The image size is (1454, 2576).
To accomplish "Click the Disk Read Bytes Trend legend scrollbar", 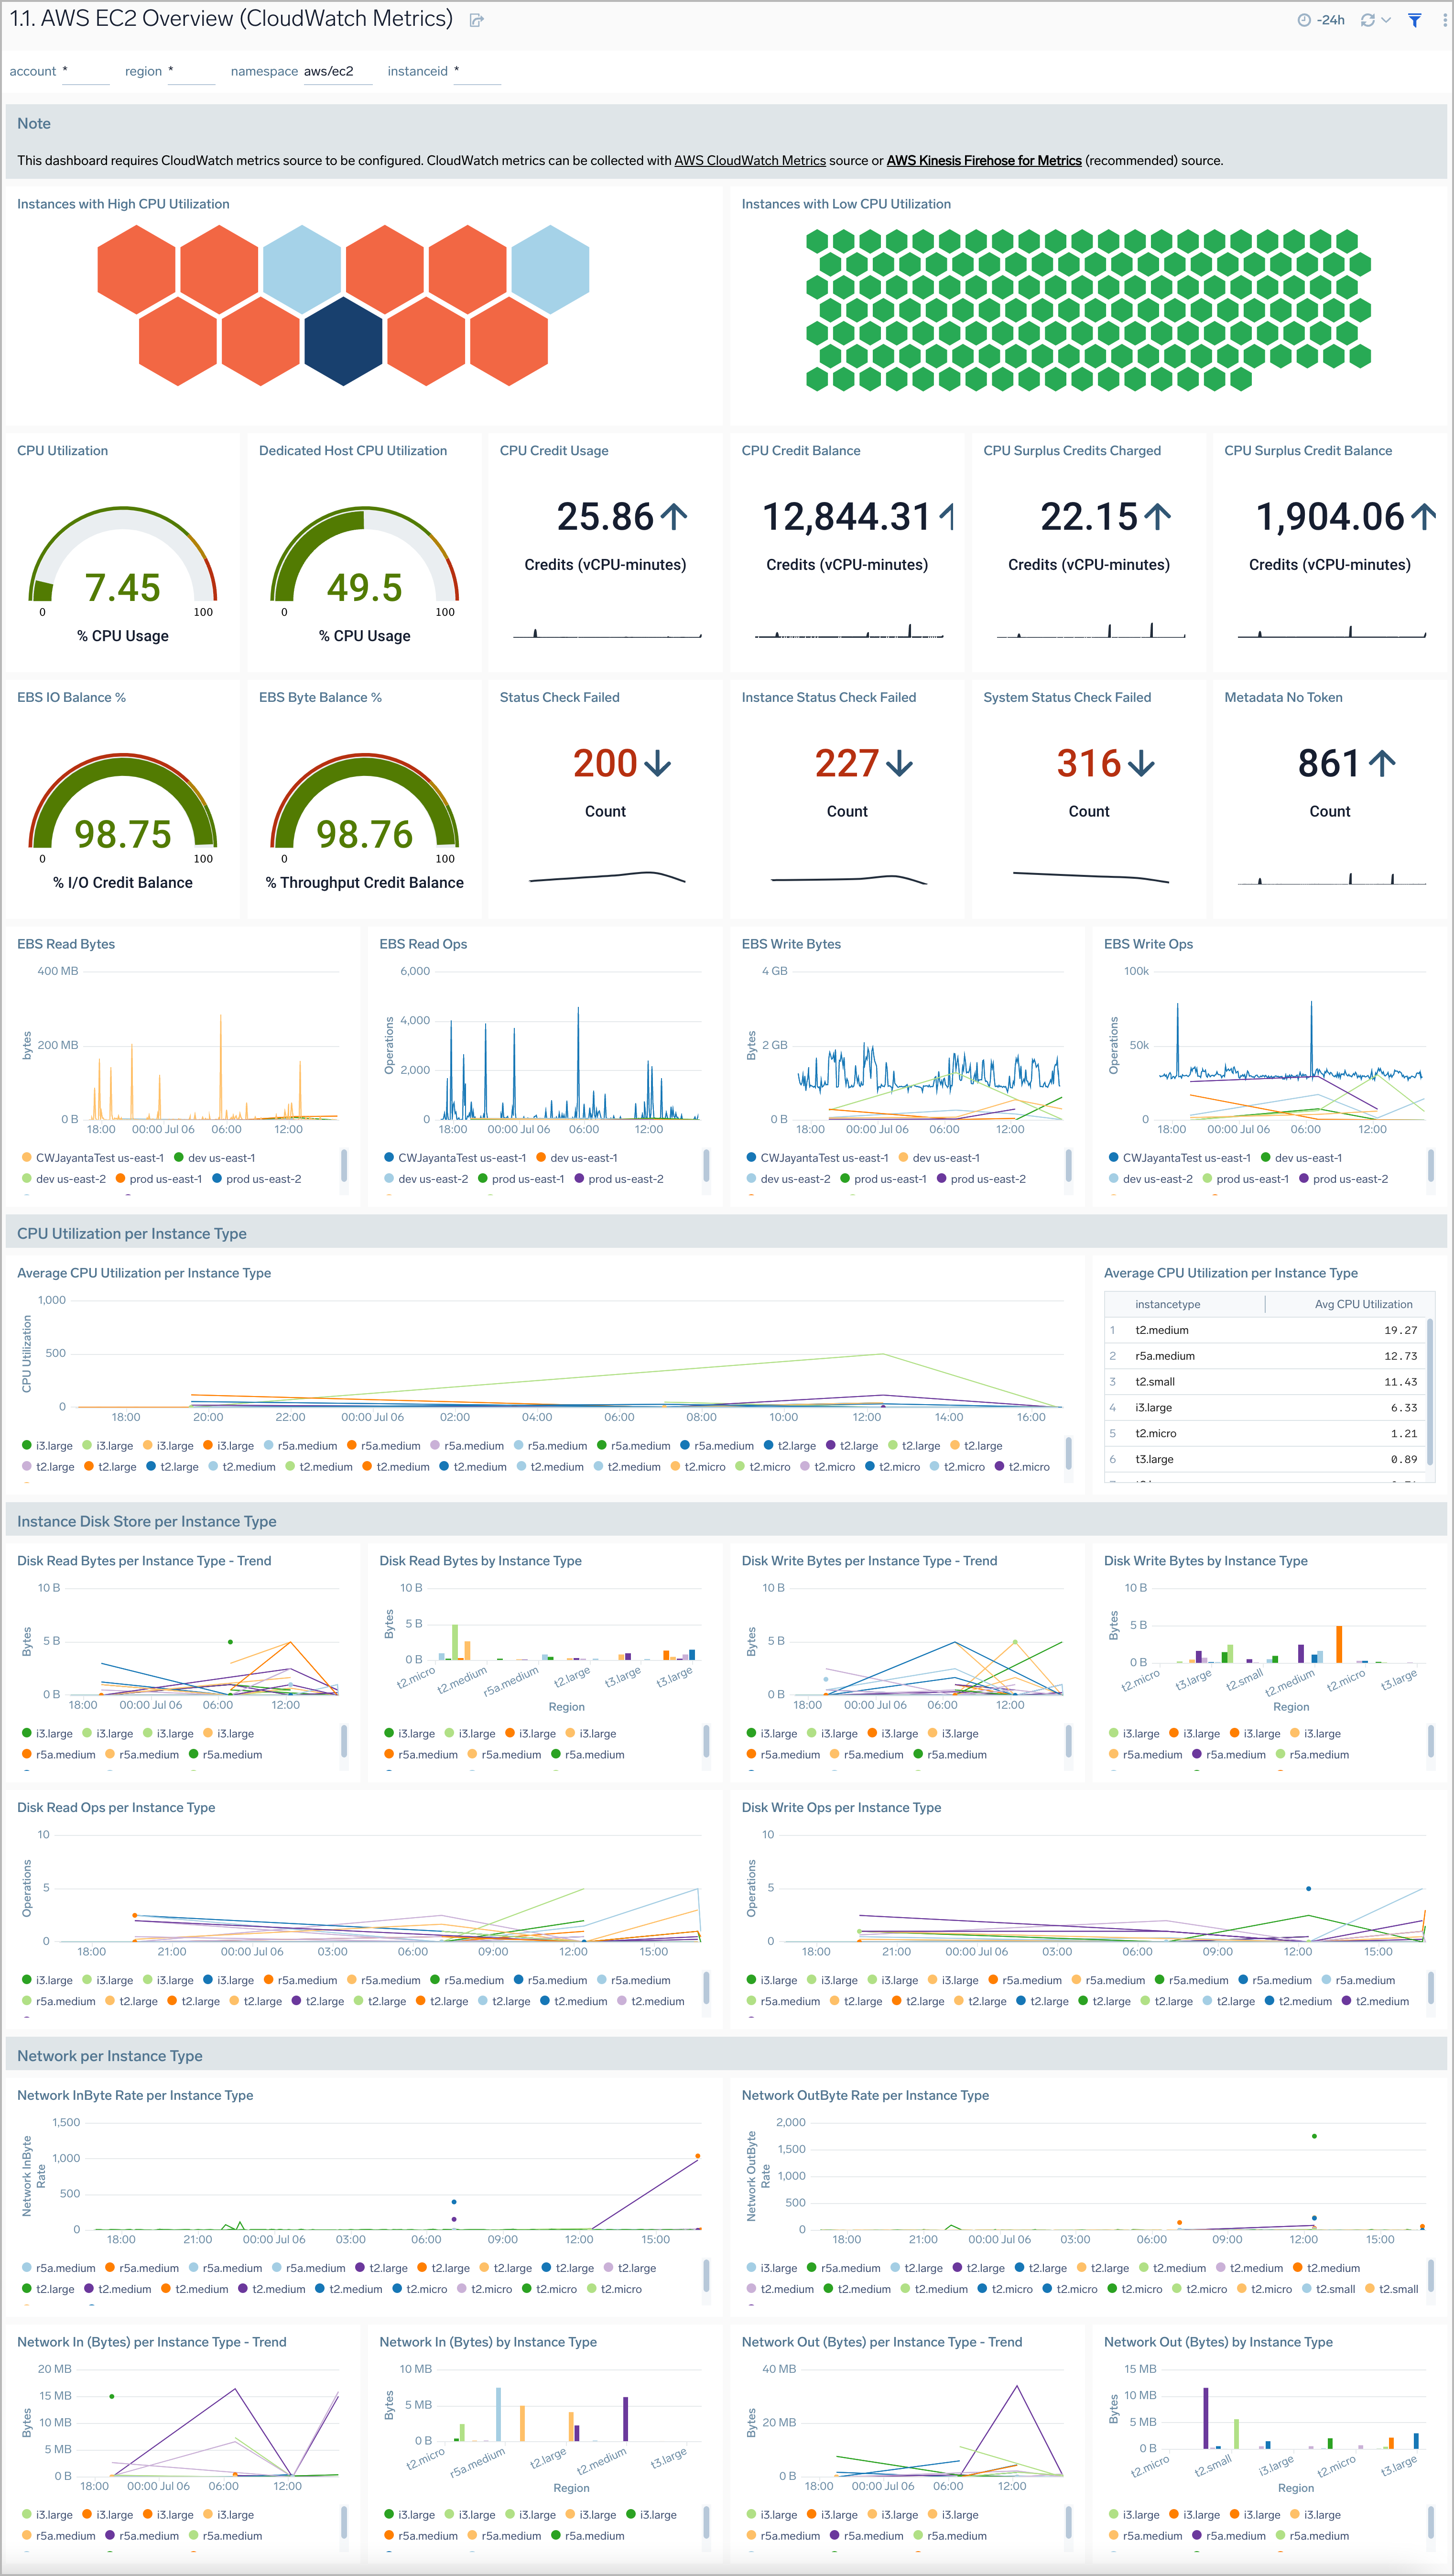I will pyautogui.click(x=344, y=1741).
